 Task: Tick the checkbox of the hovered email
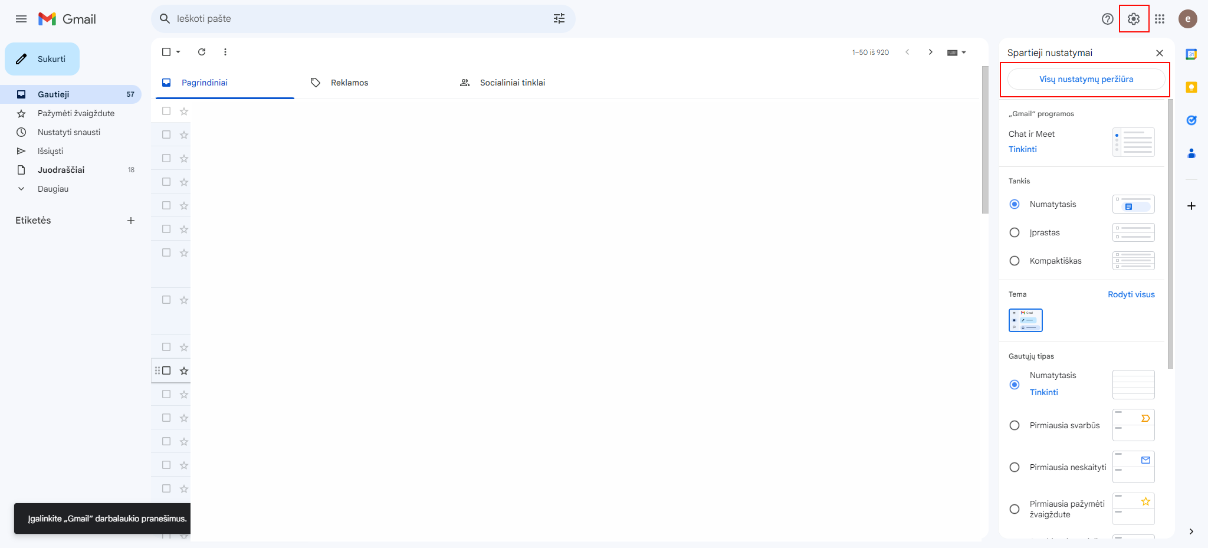pos(166,370)
